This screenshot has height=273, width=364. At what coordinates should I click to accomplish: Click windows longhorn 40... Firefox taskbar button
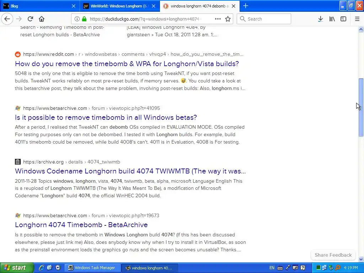click(150, 268)
